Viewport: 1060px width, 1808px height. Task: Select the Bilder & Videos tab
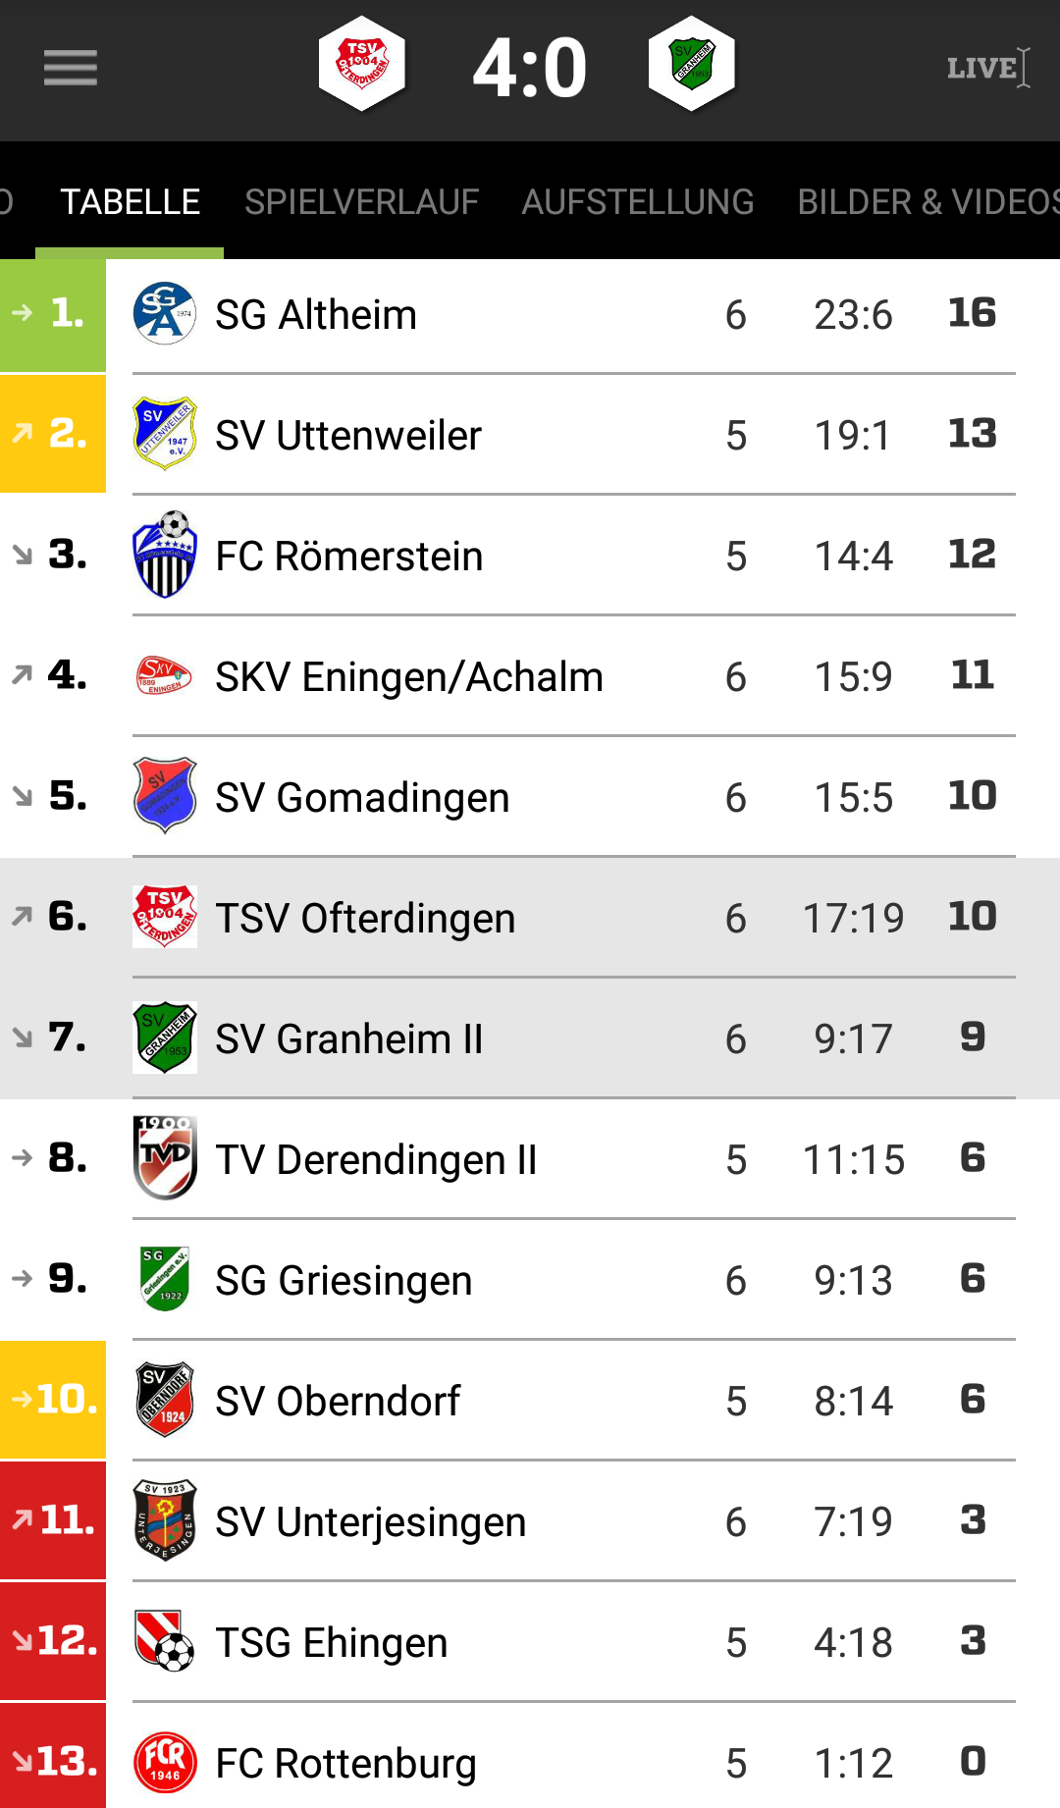(927, 202)
